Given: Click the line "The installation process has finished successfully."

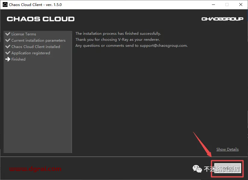Looking at the screenshot, I should tap(118, 34).
